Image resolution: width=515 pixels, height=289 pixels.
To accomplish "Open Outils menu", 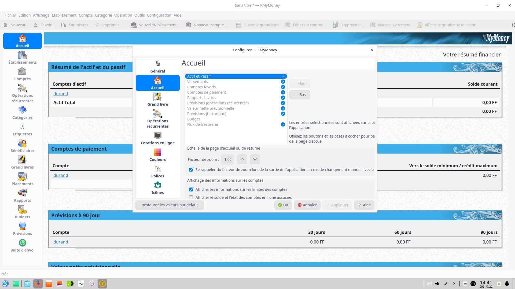I will click(139, 15).
